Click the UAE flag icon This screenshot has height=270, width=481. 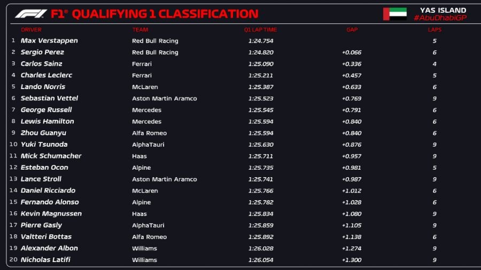coord(394,14)
